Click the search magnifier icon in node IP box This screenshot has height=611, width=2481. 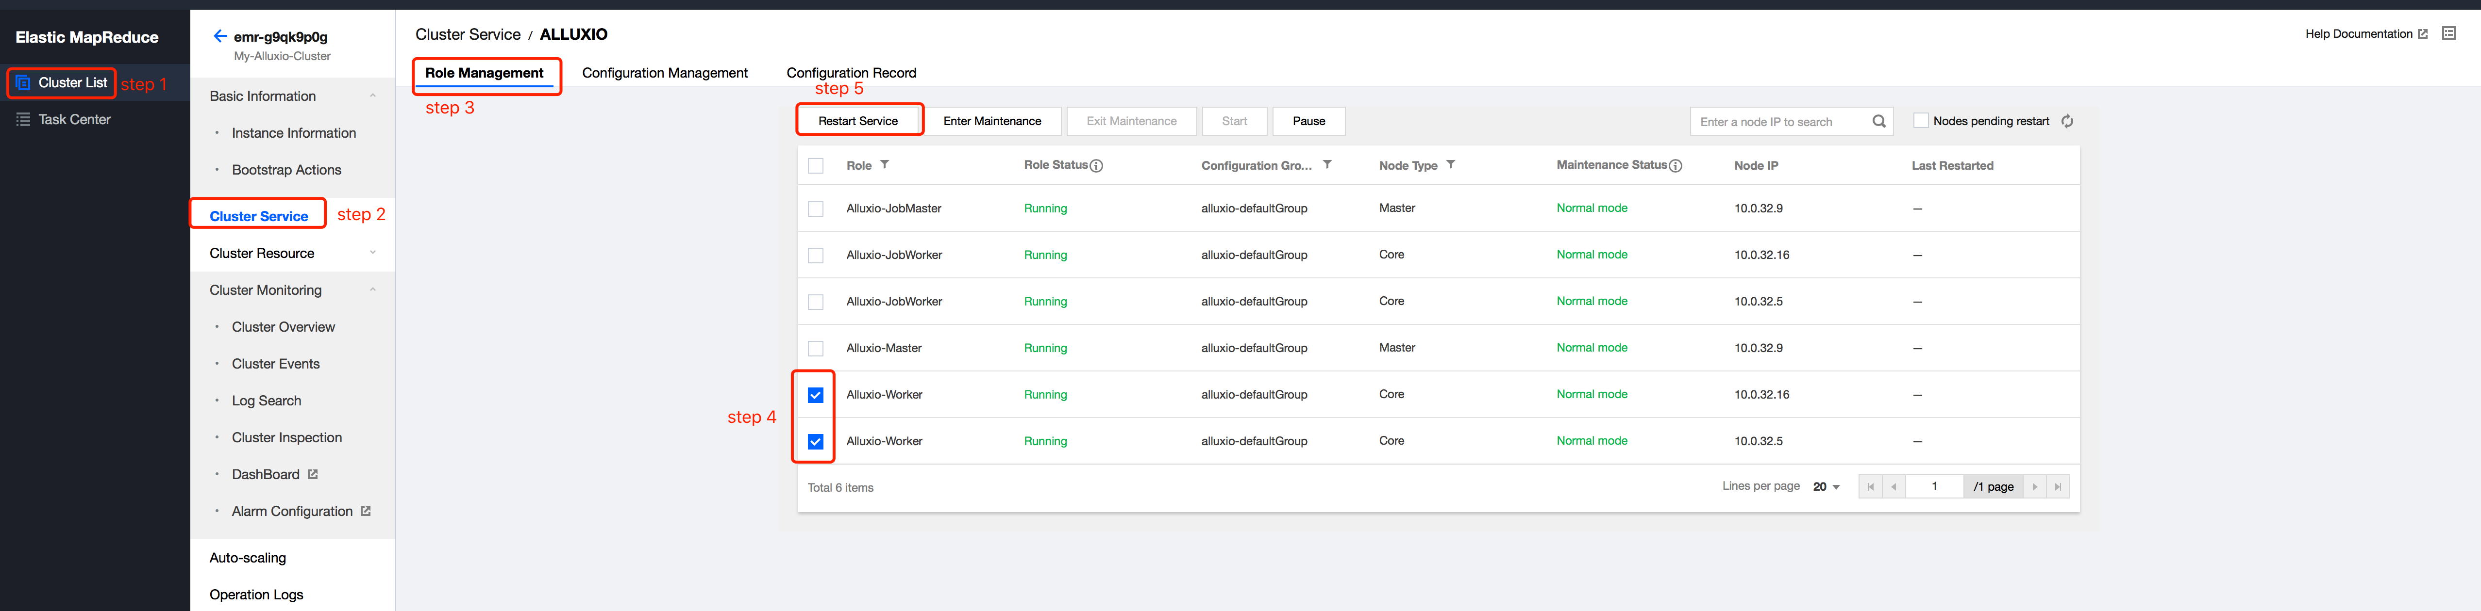(1878, 121)
